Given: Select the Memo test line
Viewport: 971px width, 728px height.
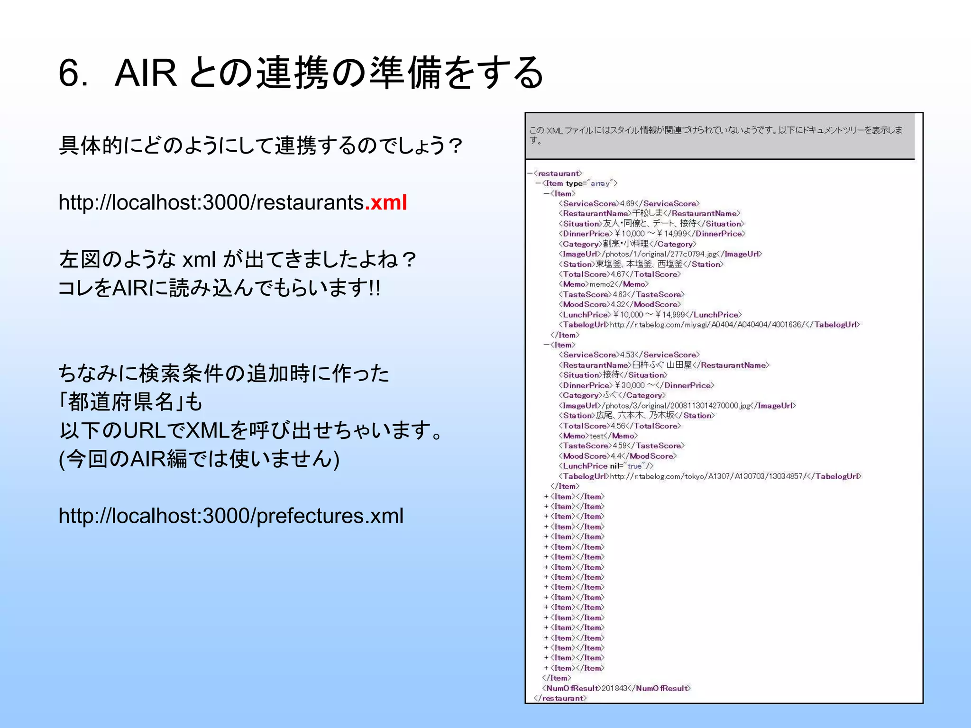Looking at the screenshot, I should coord(598,436).
